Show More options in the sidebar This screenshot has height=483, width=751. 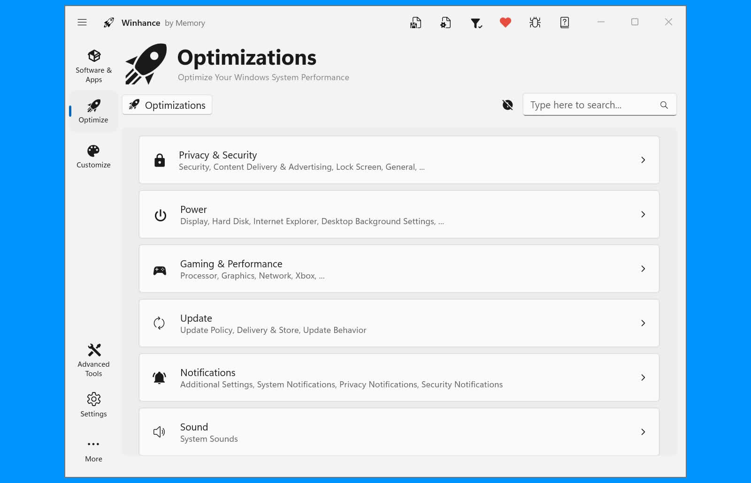click(x=93, y=451)
